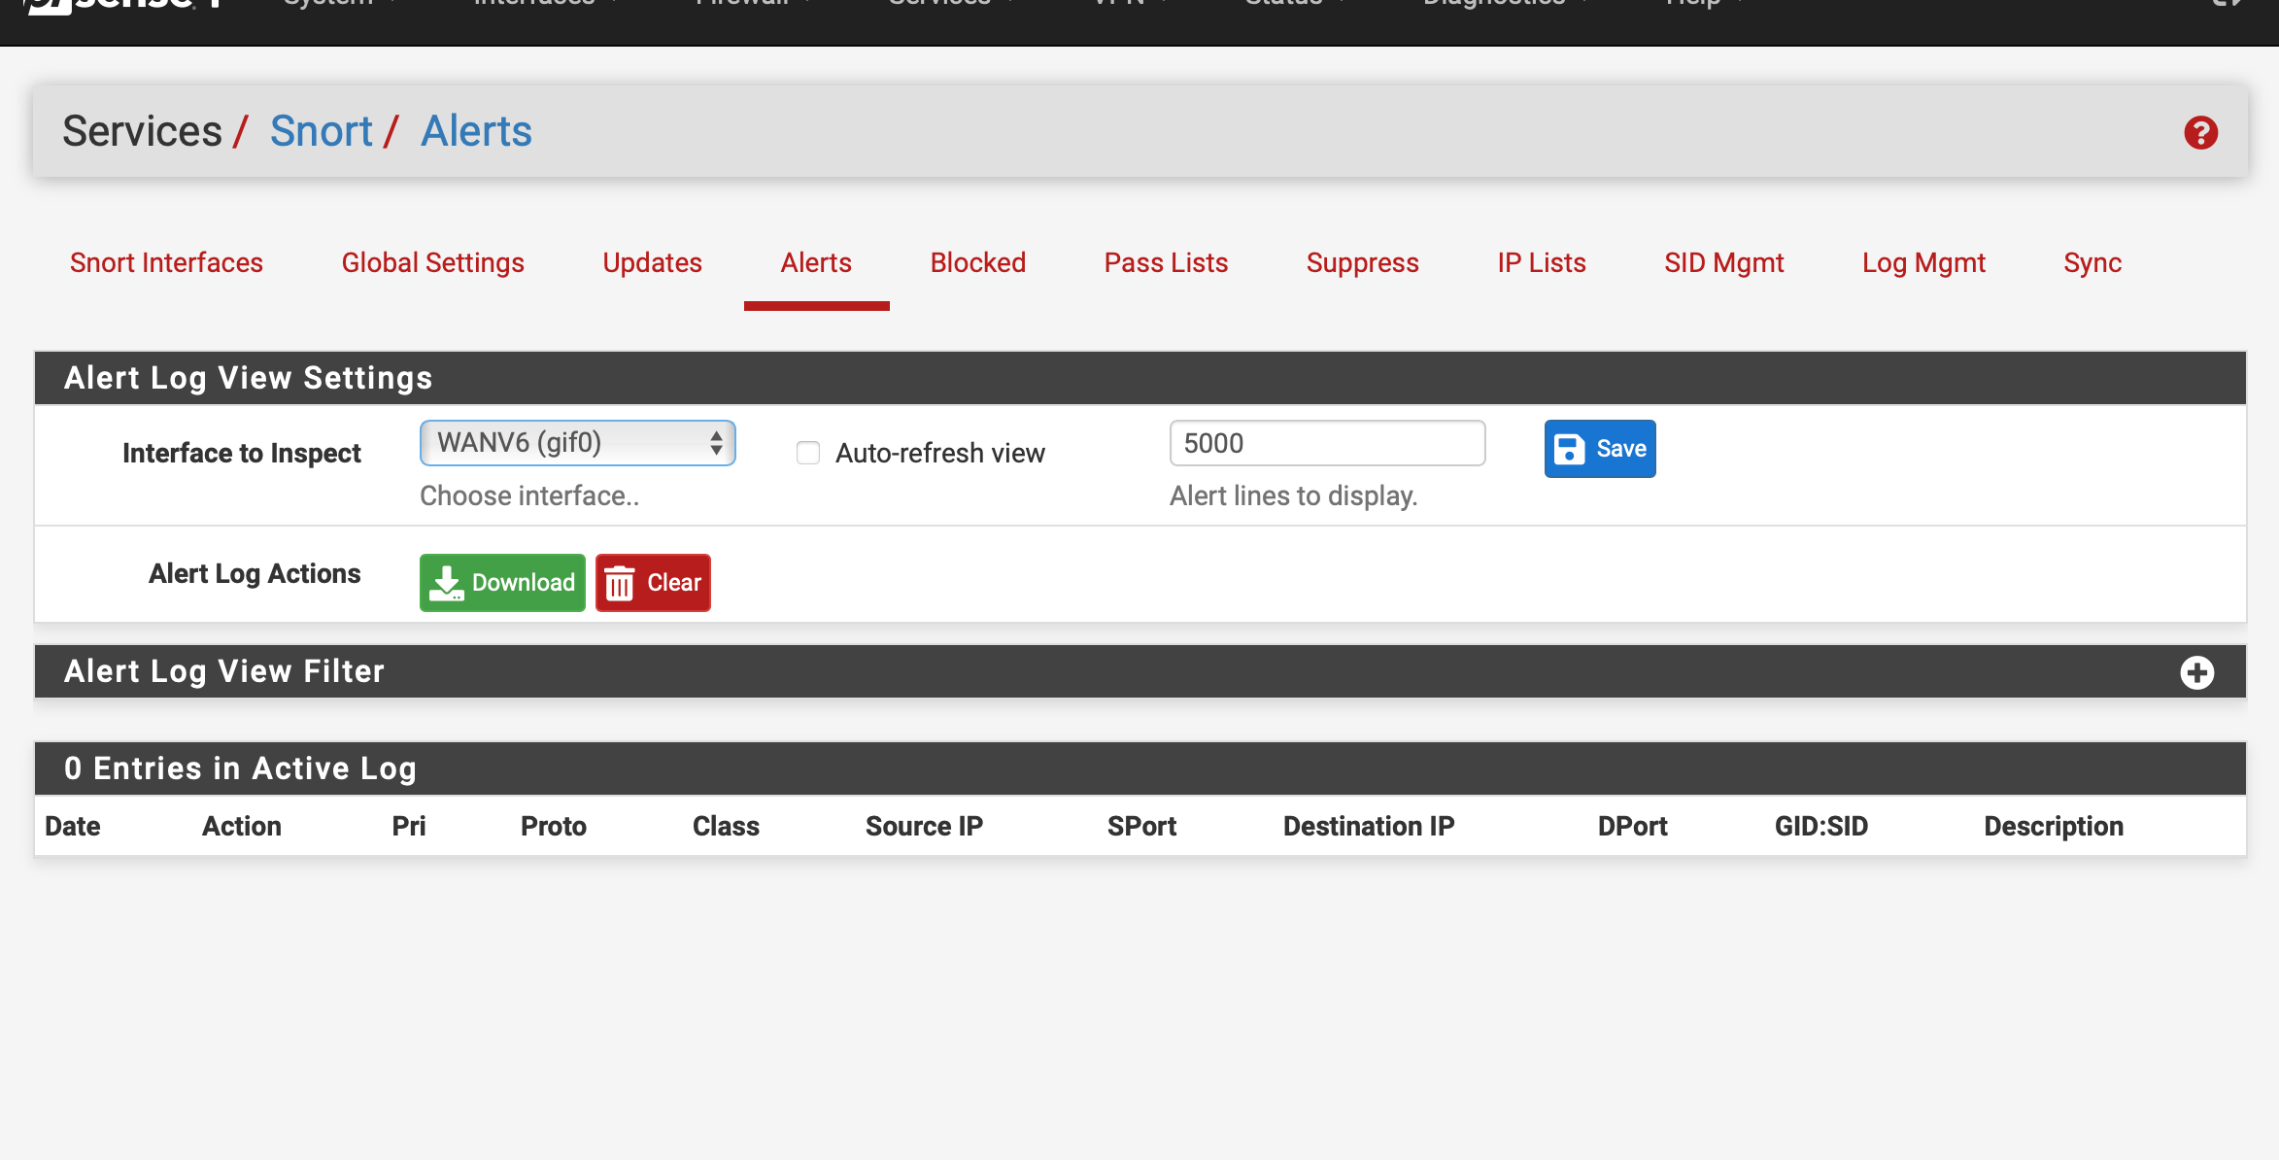The height and width of the screenshot is (1160, 2279).
Task: Click the Save button with the floppy disk icon
Action: click(1599, 449)
